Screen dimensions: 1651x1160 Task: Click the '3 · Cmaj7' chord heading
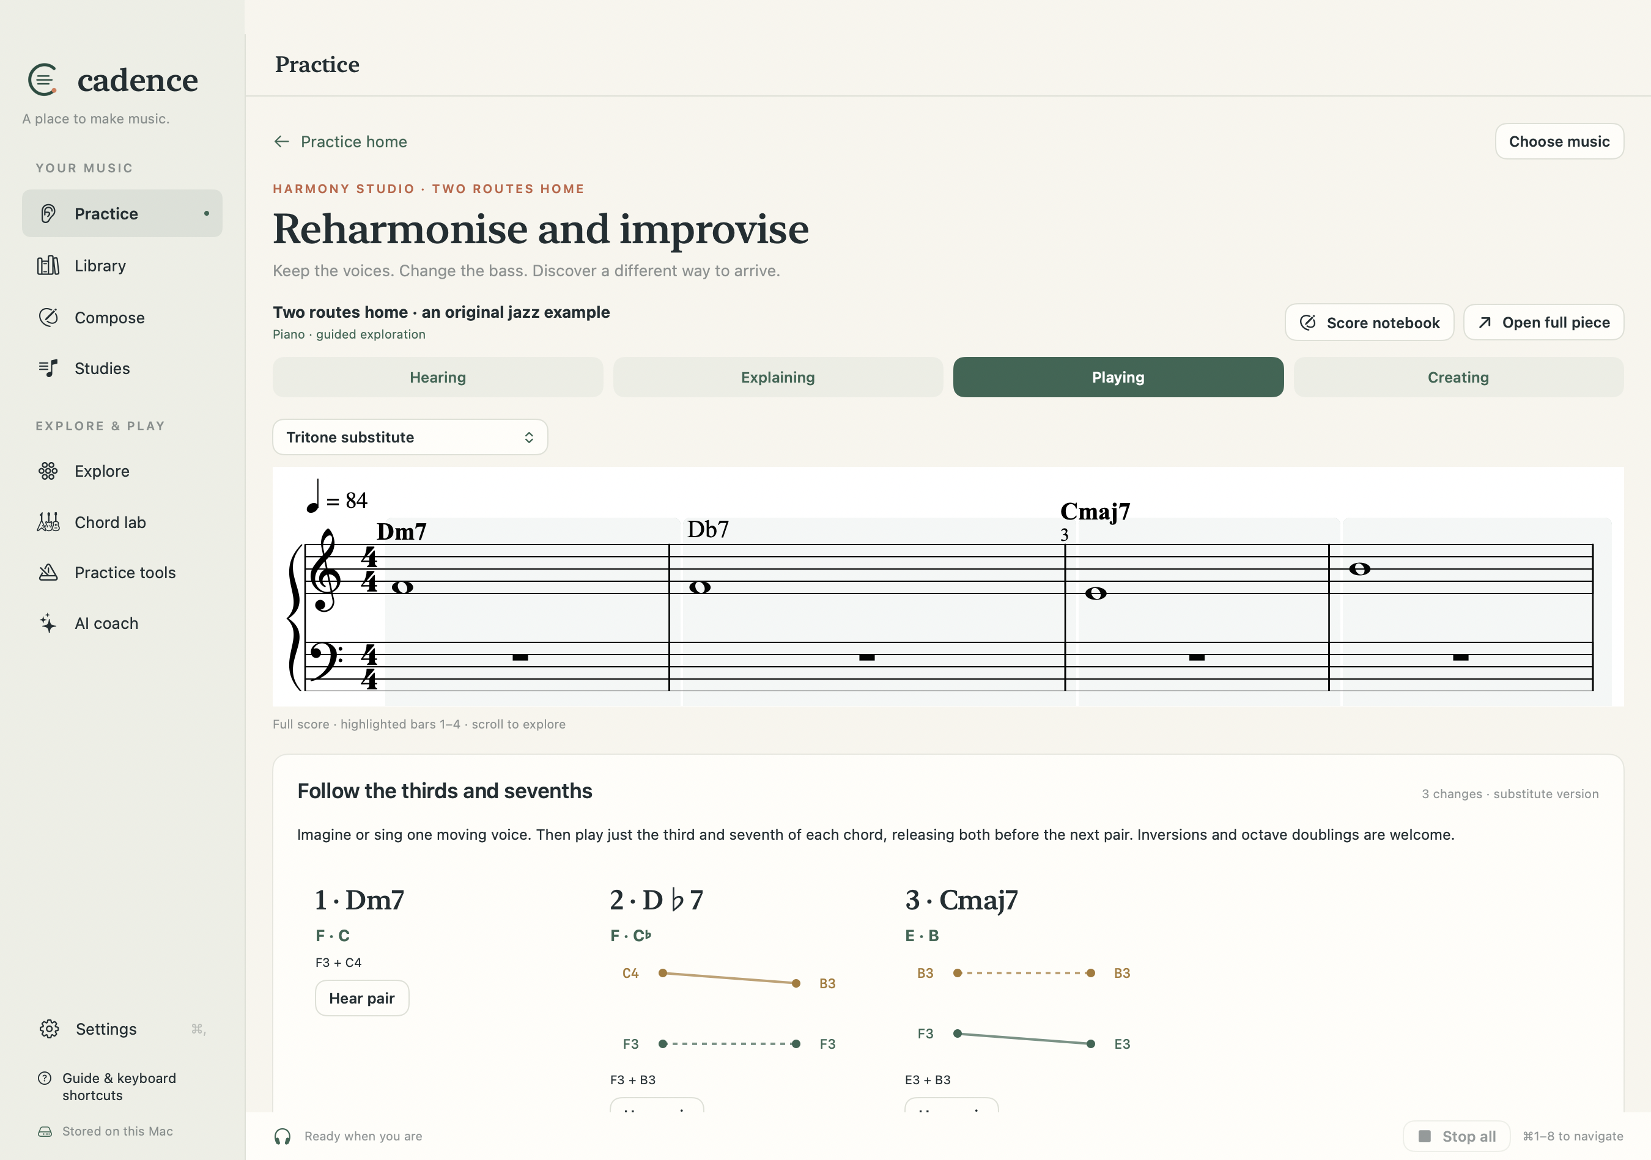click(961, 900)
